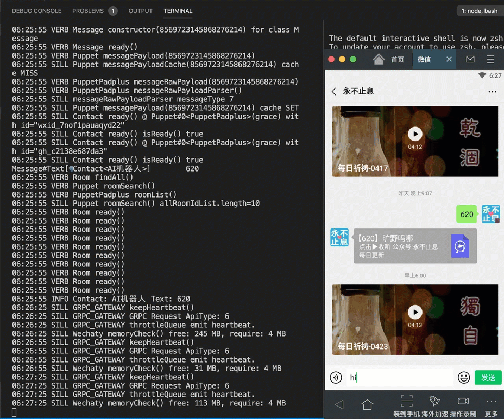Play the 每日祈祷-0423 video
Viewport: 504px width, 419px height.
pos(415,312)
